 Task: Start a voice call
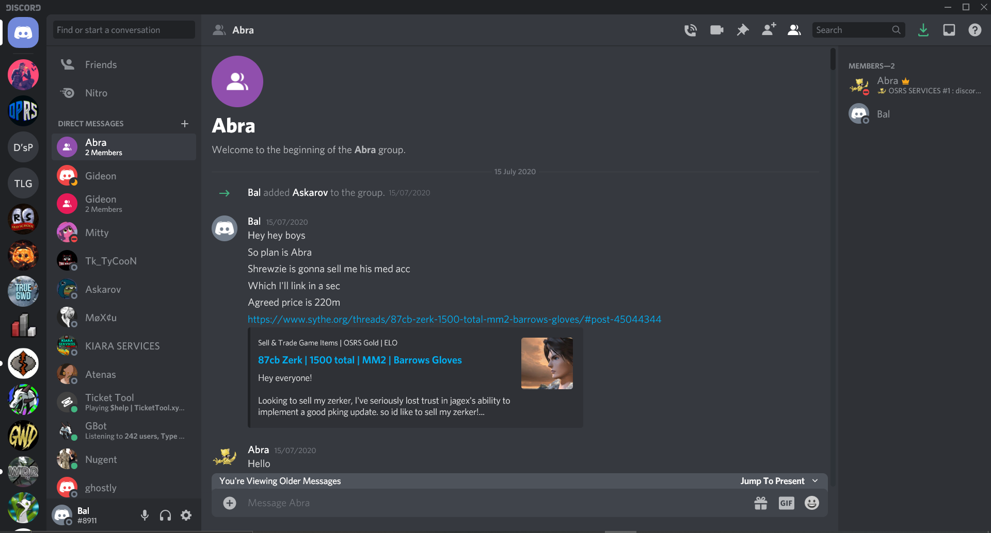click(x=691, y=30)
